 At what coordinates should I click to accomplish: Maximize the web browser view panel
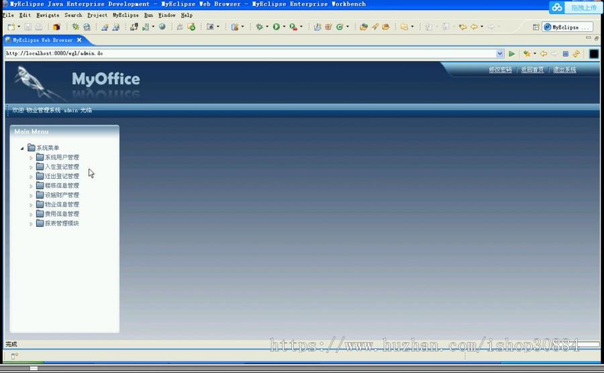597,38
